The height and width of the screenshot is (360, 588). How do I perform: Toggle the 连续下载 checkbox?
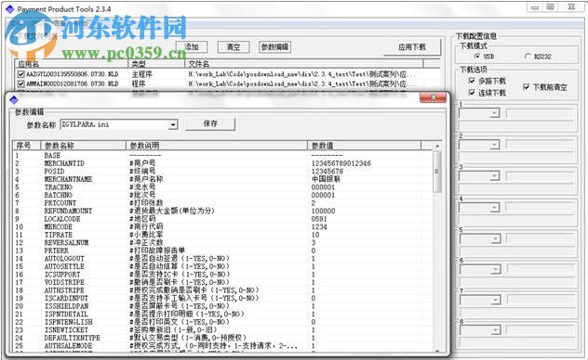coord(472,93)
